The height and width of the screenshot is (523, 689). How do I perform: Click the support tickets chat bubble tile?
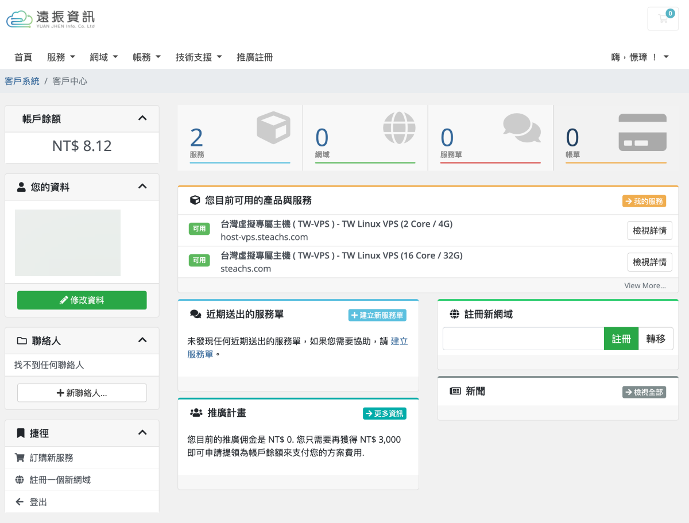point(490,138)
